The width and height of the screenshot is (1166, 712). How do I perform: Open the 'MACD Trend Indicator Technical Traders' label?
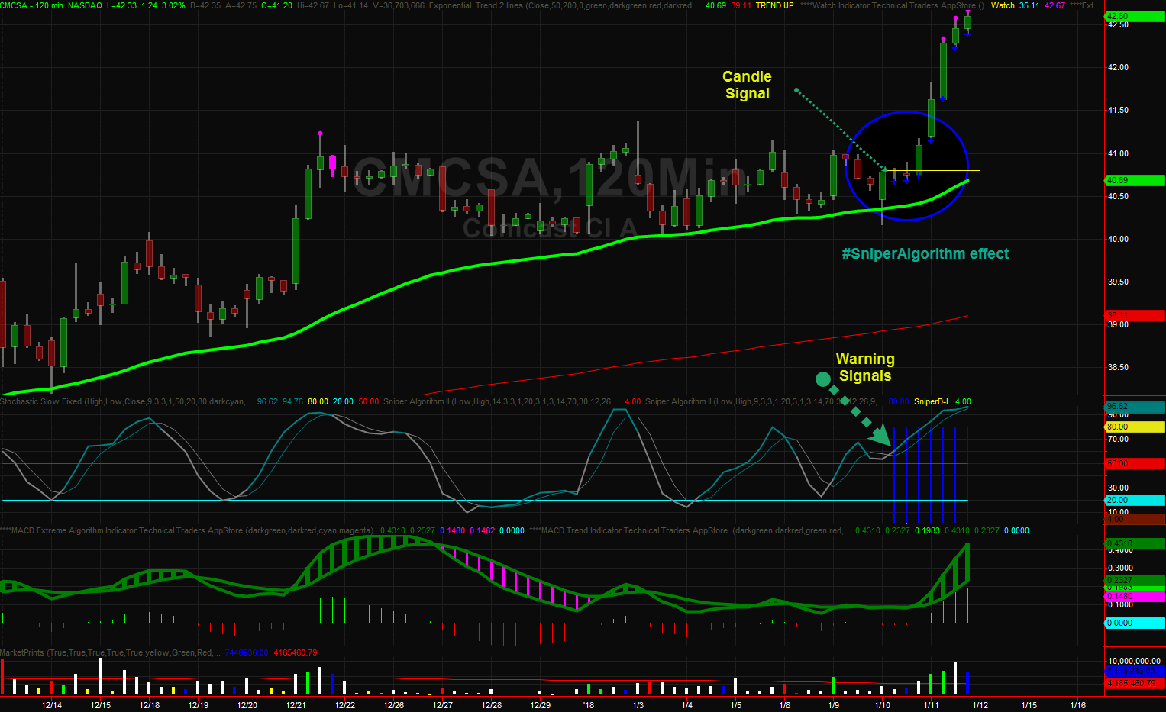click(x=690, y=530)
